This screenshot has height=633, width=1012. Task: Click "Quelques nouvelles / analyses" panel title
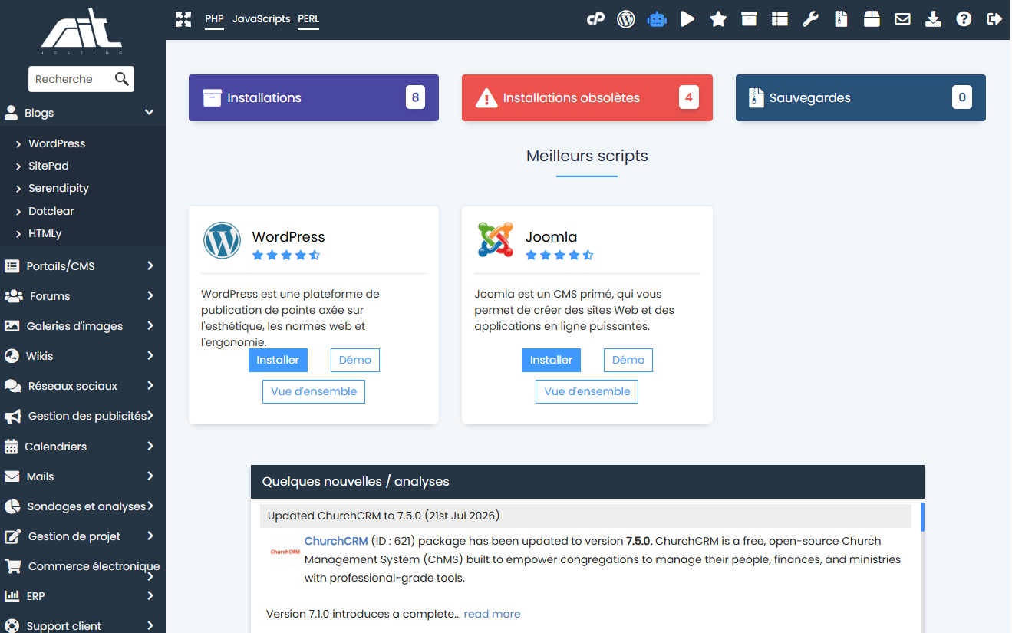(x=356, y=482)
